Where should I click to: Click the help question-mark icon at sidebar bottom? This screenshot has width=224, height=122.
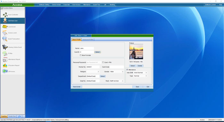[20, 116]
